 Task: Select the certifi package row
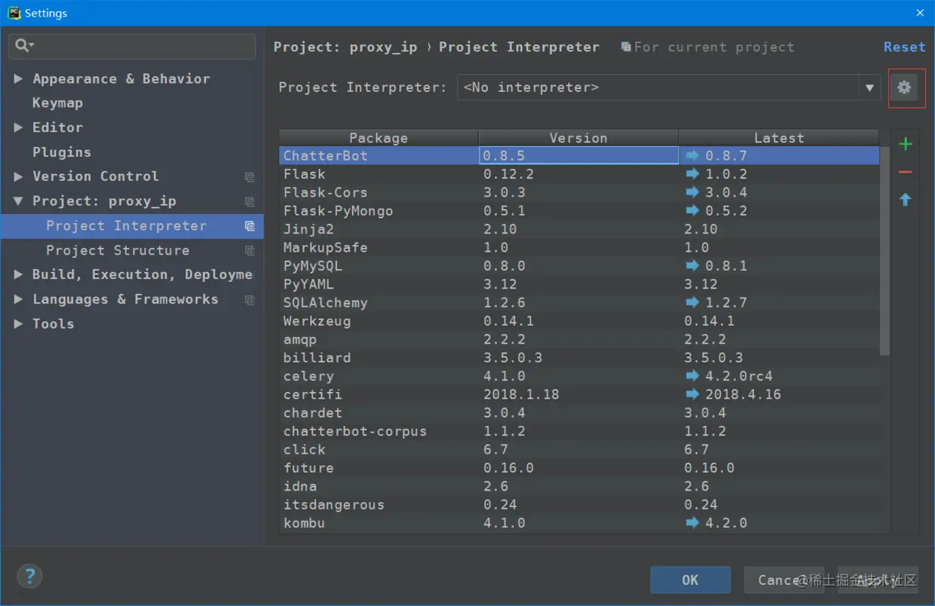point(579,394)
